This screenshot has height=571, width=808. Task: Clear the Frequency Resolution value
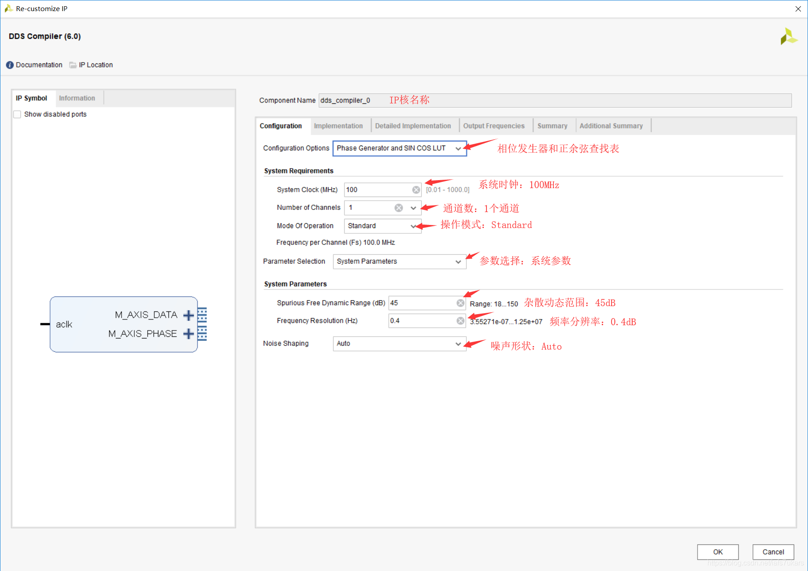[460, 321]
